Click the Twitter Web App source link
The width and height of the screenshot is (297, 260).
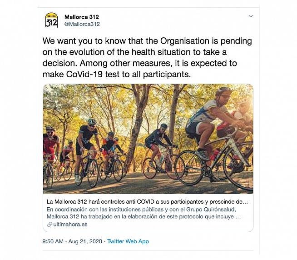(129, 240)
